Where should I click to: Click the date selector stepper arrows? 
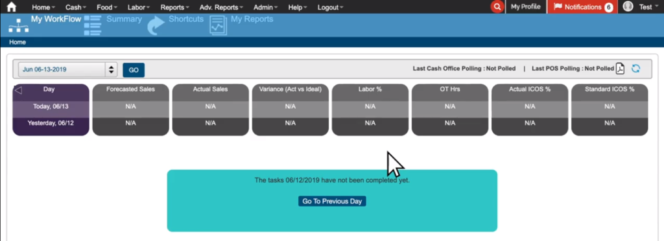tap(111, 70)
